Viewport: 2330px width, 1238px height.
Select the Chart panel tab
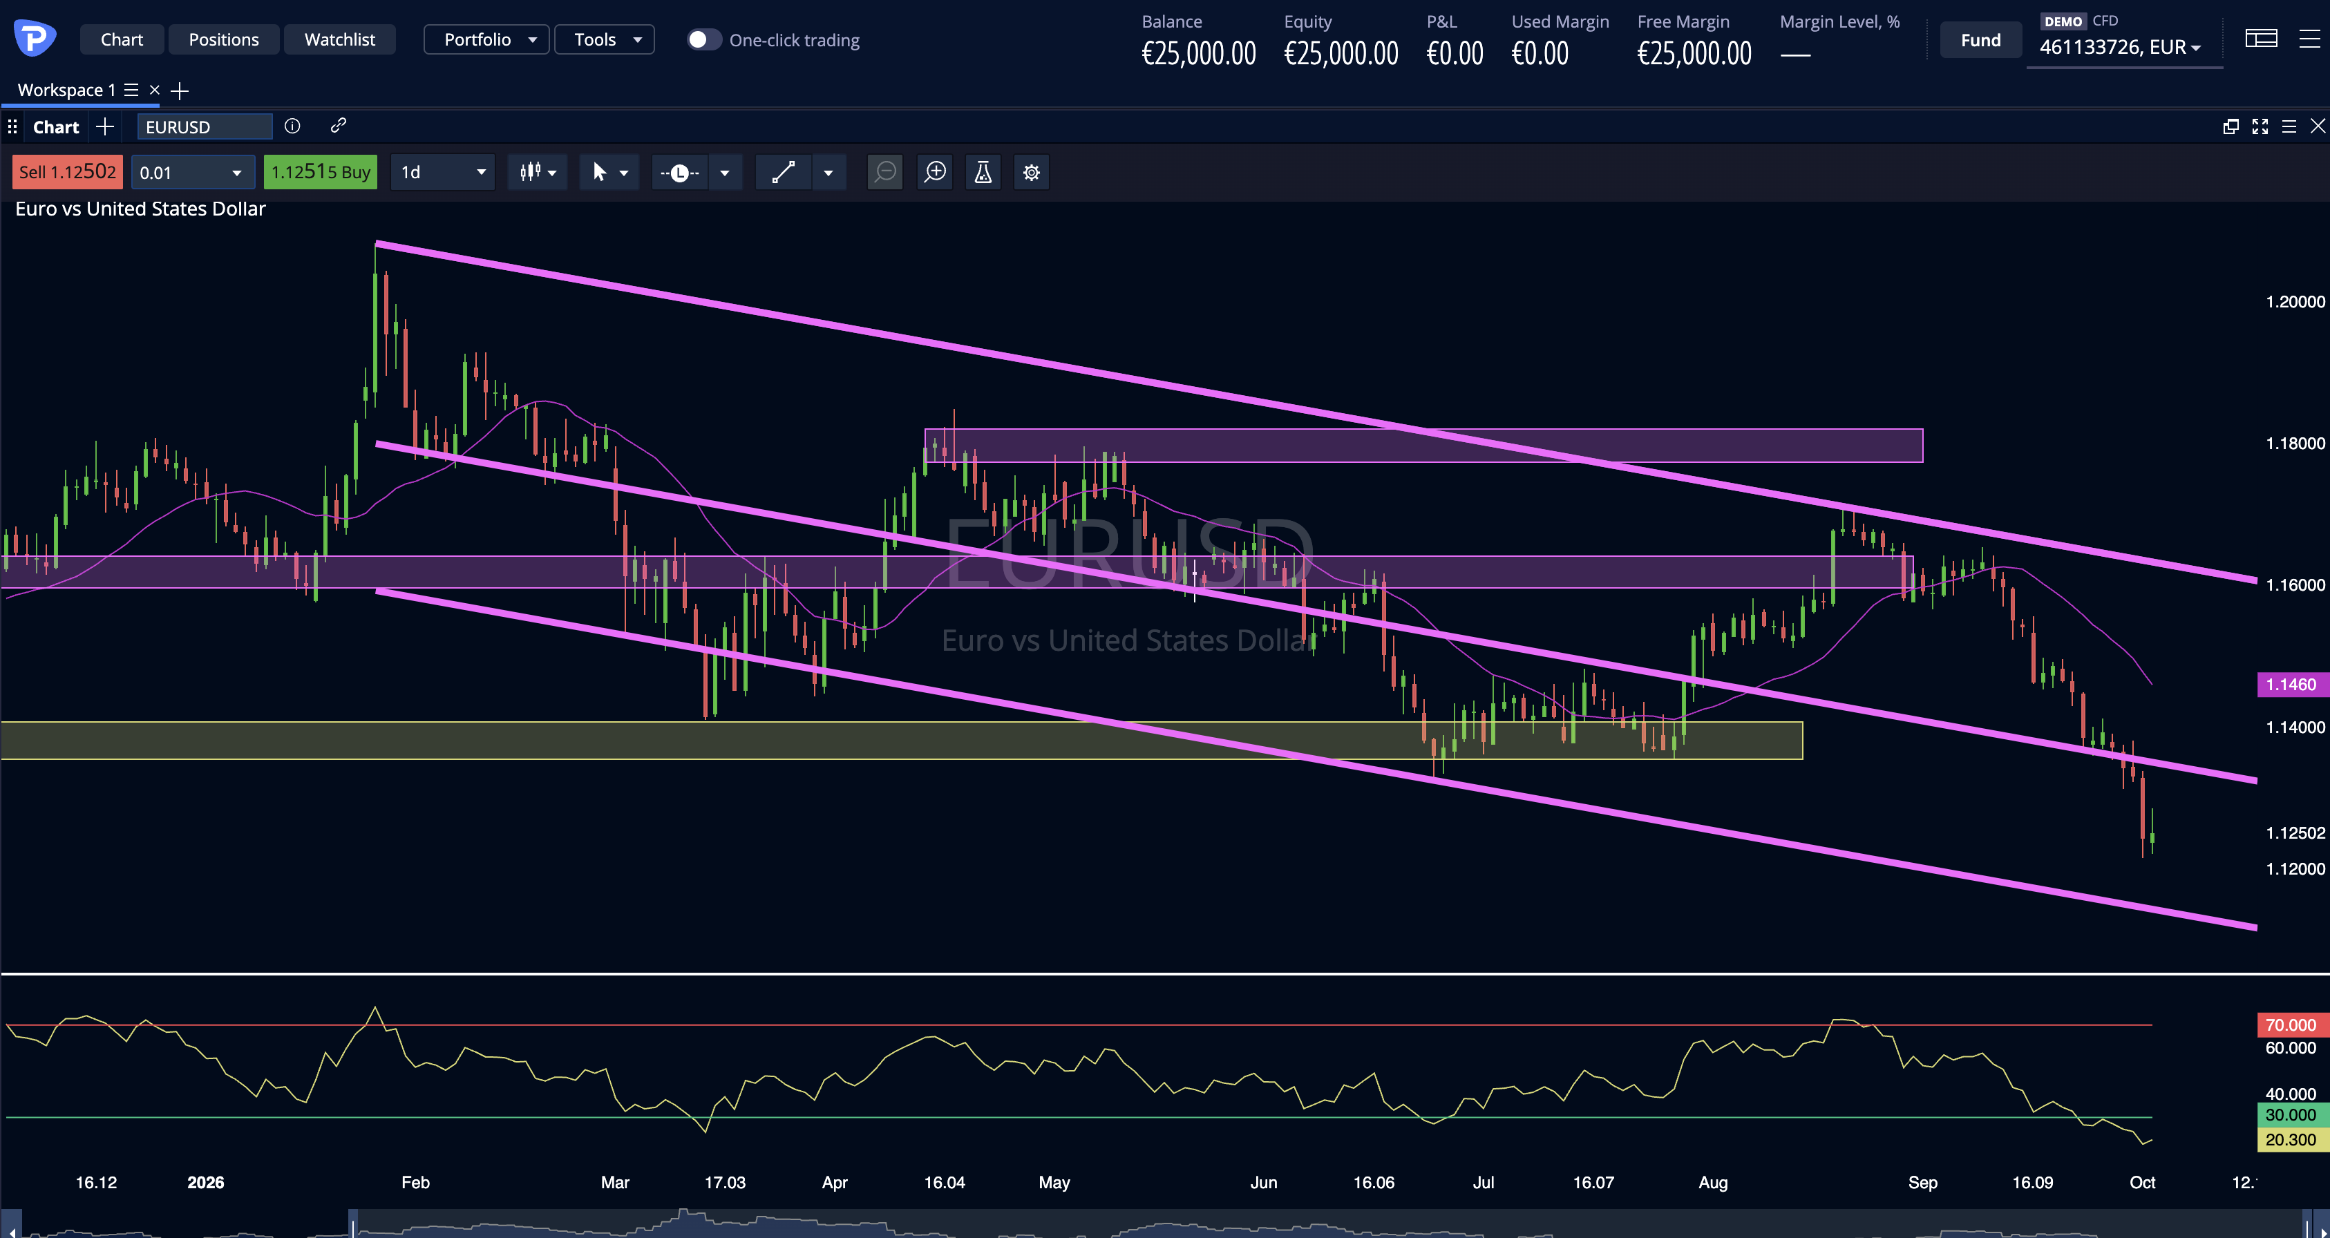pos(56,126)
